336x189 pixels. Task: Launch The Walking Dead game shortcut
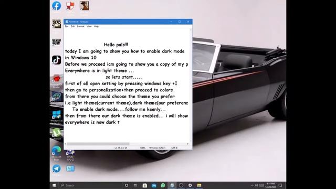click(x=57, y=24)
